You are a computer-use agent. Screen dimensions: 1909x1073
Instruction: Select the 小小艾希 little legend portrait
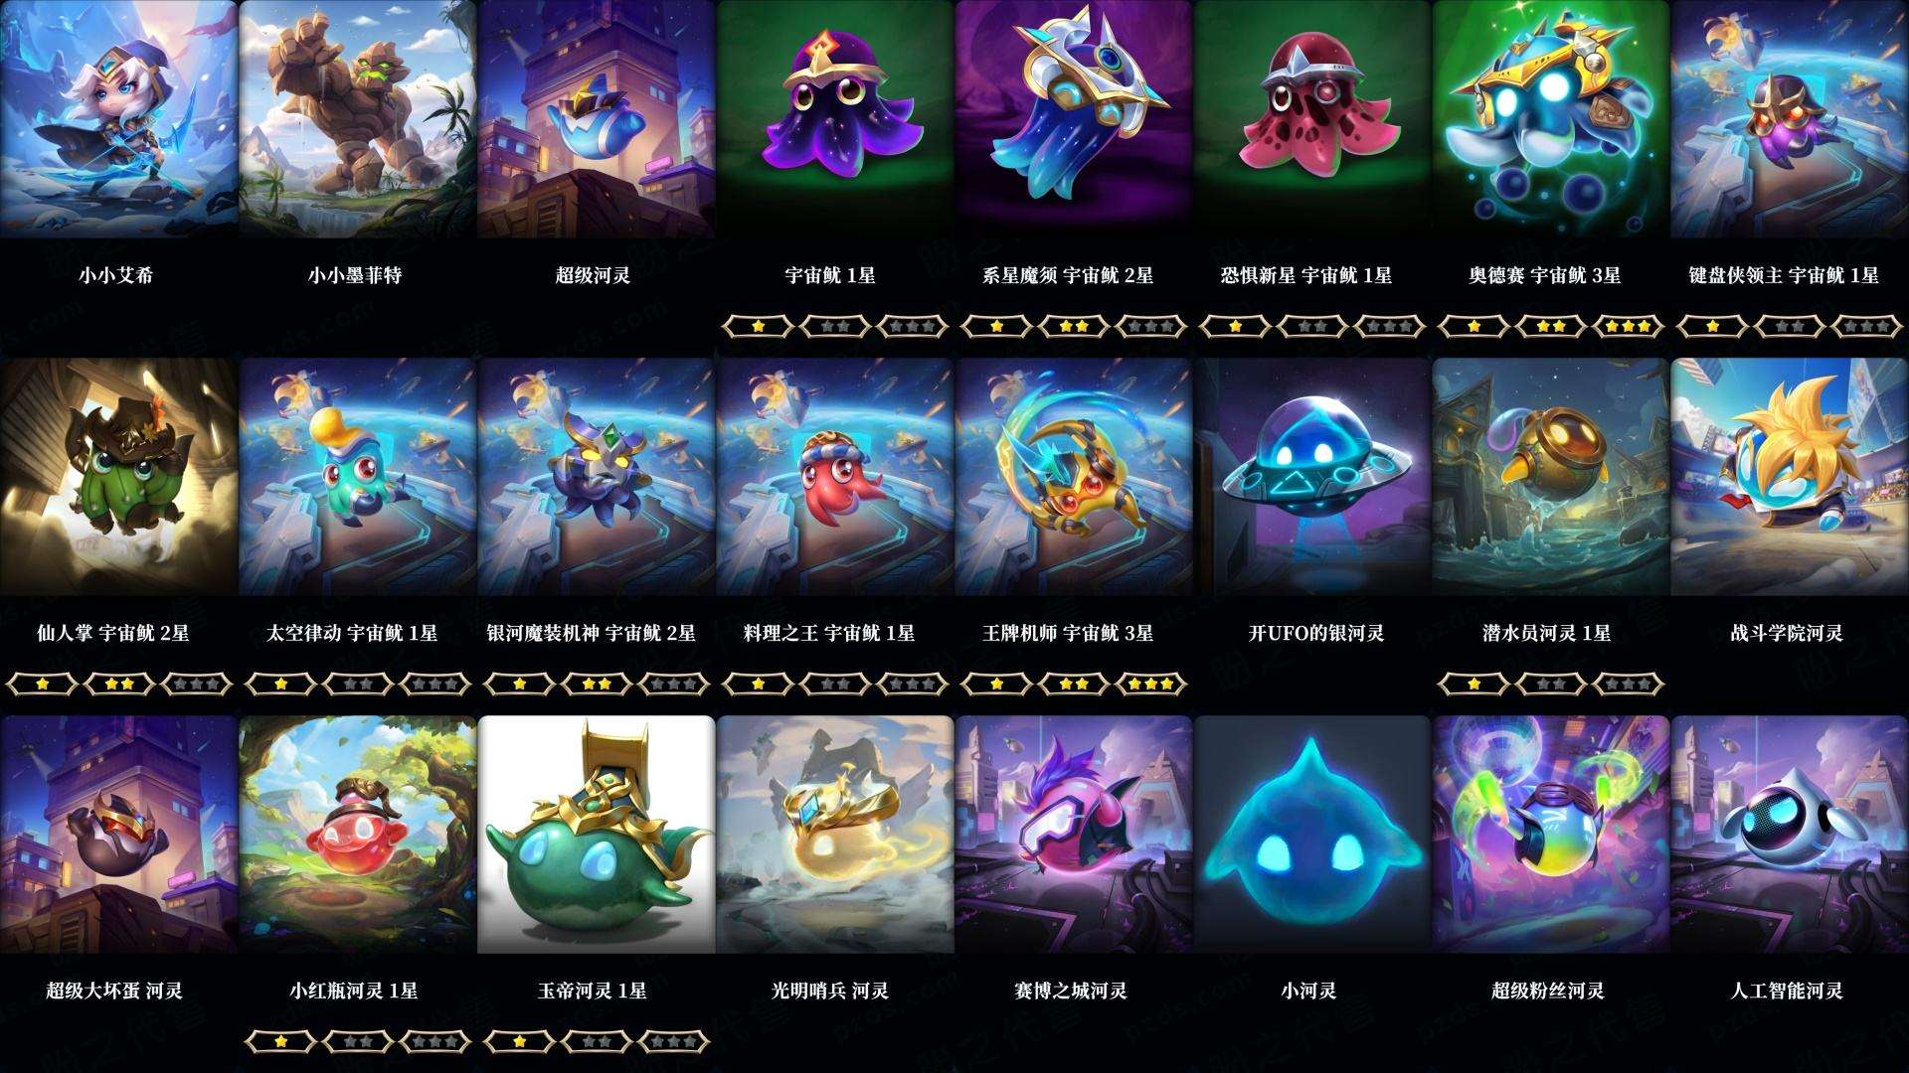[x=118, y=119]
